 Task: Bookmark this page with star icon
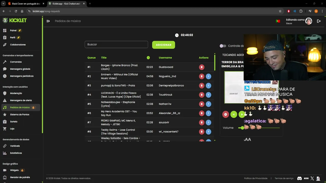pyautogui.click(x=280, y=11)
